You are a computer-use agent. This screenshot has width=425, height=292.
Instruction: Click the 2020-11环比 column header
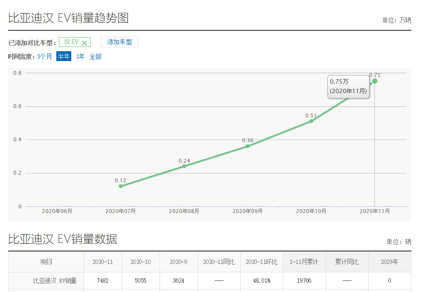(x=262, y=262)
